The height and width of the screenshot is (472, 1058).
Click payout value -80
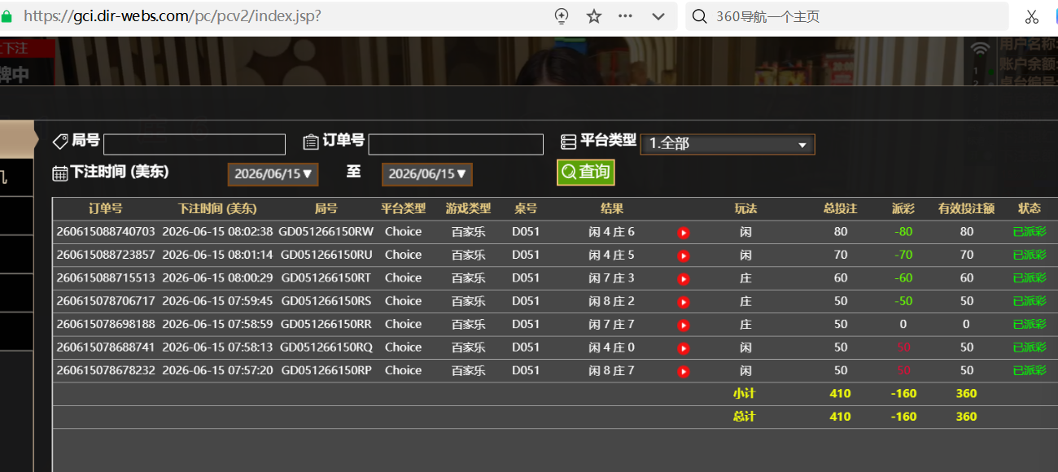(x=903, y=232)
